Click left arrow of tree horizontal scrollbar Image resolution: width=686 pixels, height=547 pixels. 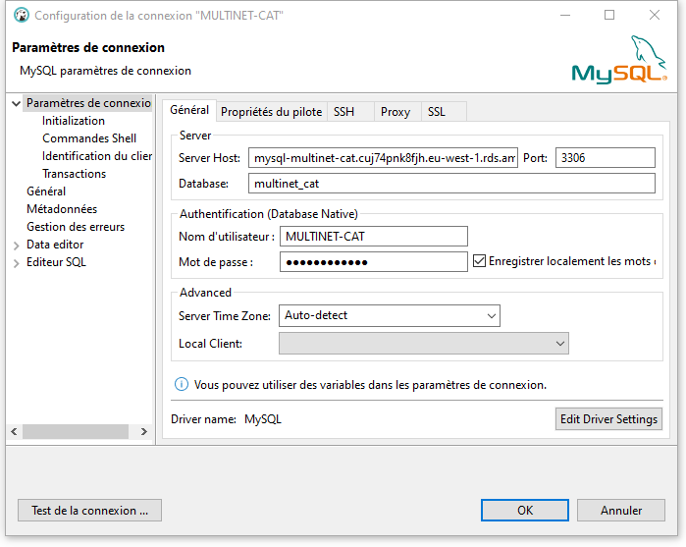click(15, 431)
